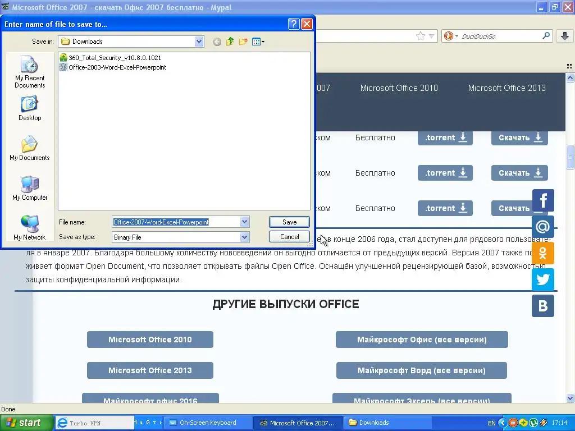Share the page via the VK icon
Screen dimensions: 575x431
[x=543, y=306]
